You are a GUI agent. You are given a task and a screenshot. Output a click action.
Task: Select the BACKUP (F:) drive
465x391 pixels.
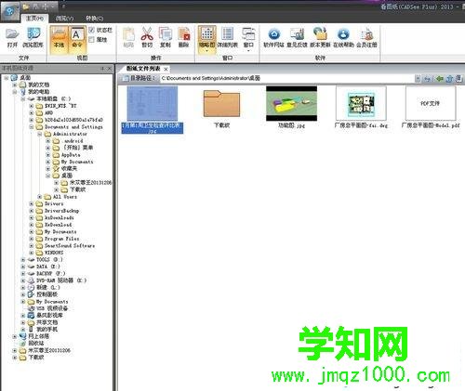tap(51, 274)
